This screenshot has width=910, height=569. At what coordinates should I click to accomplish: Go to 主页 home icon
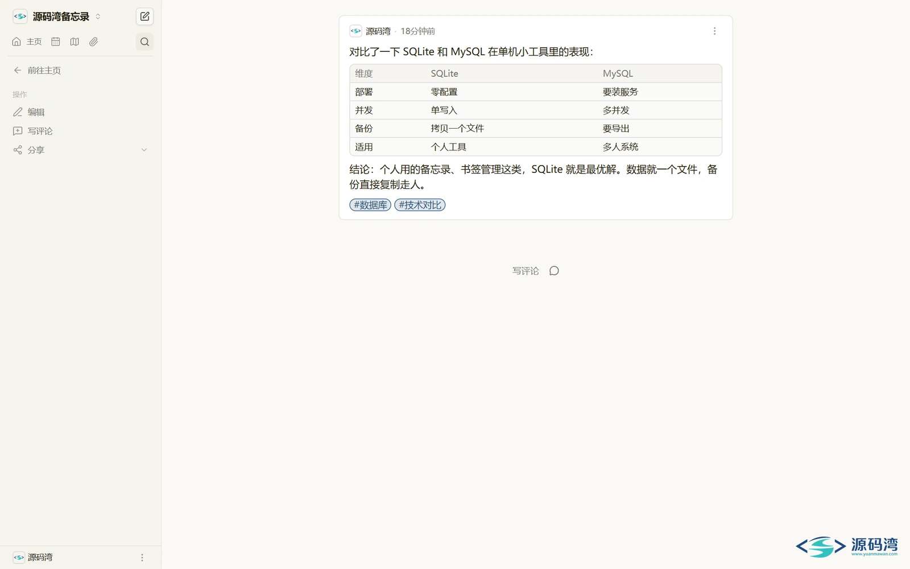coord(16,42)
